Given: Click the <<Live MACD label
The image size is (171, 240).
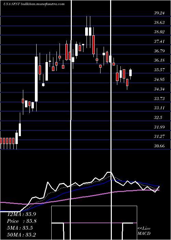Looking at the screenshot, I should click(x=144, y=231).
